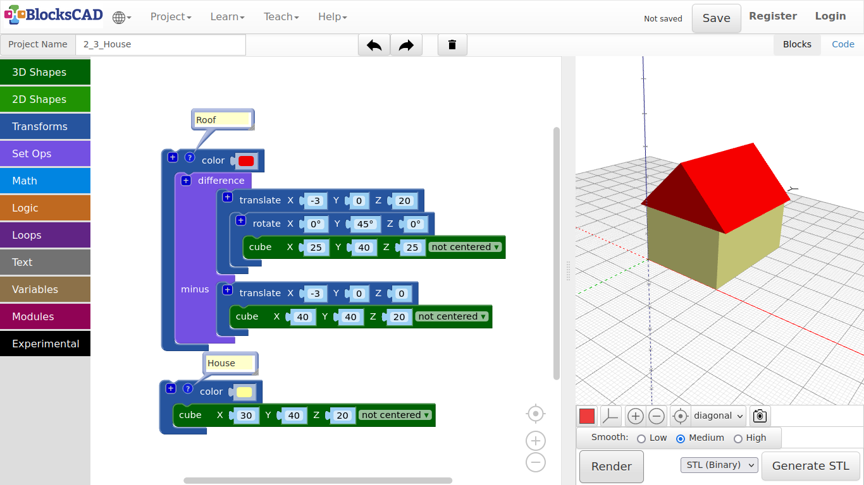The image size is (864, 485).
Task: Toggle the axes display icon
Action: pyautogui.click(x=610, y=416)
